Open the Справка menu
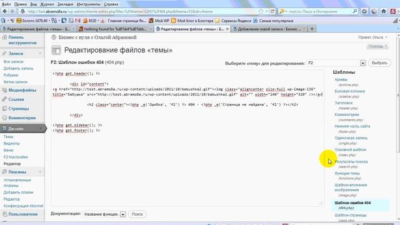Screen dimensions: 400x225 pyautogui.click(x=111, y=4)
